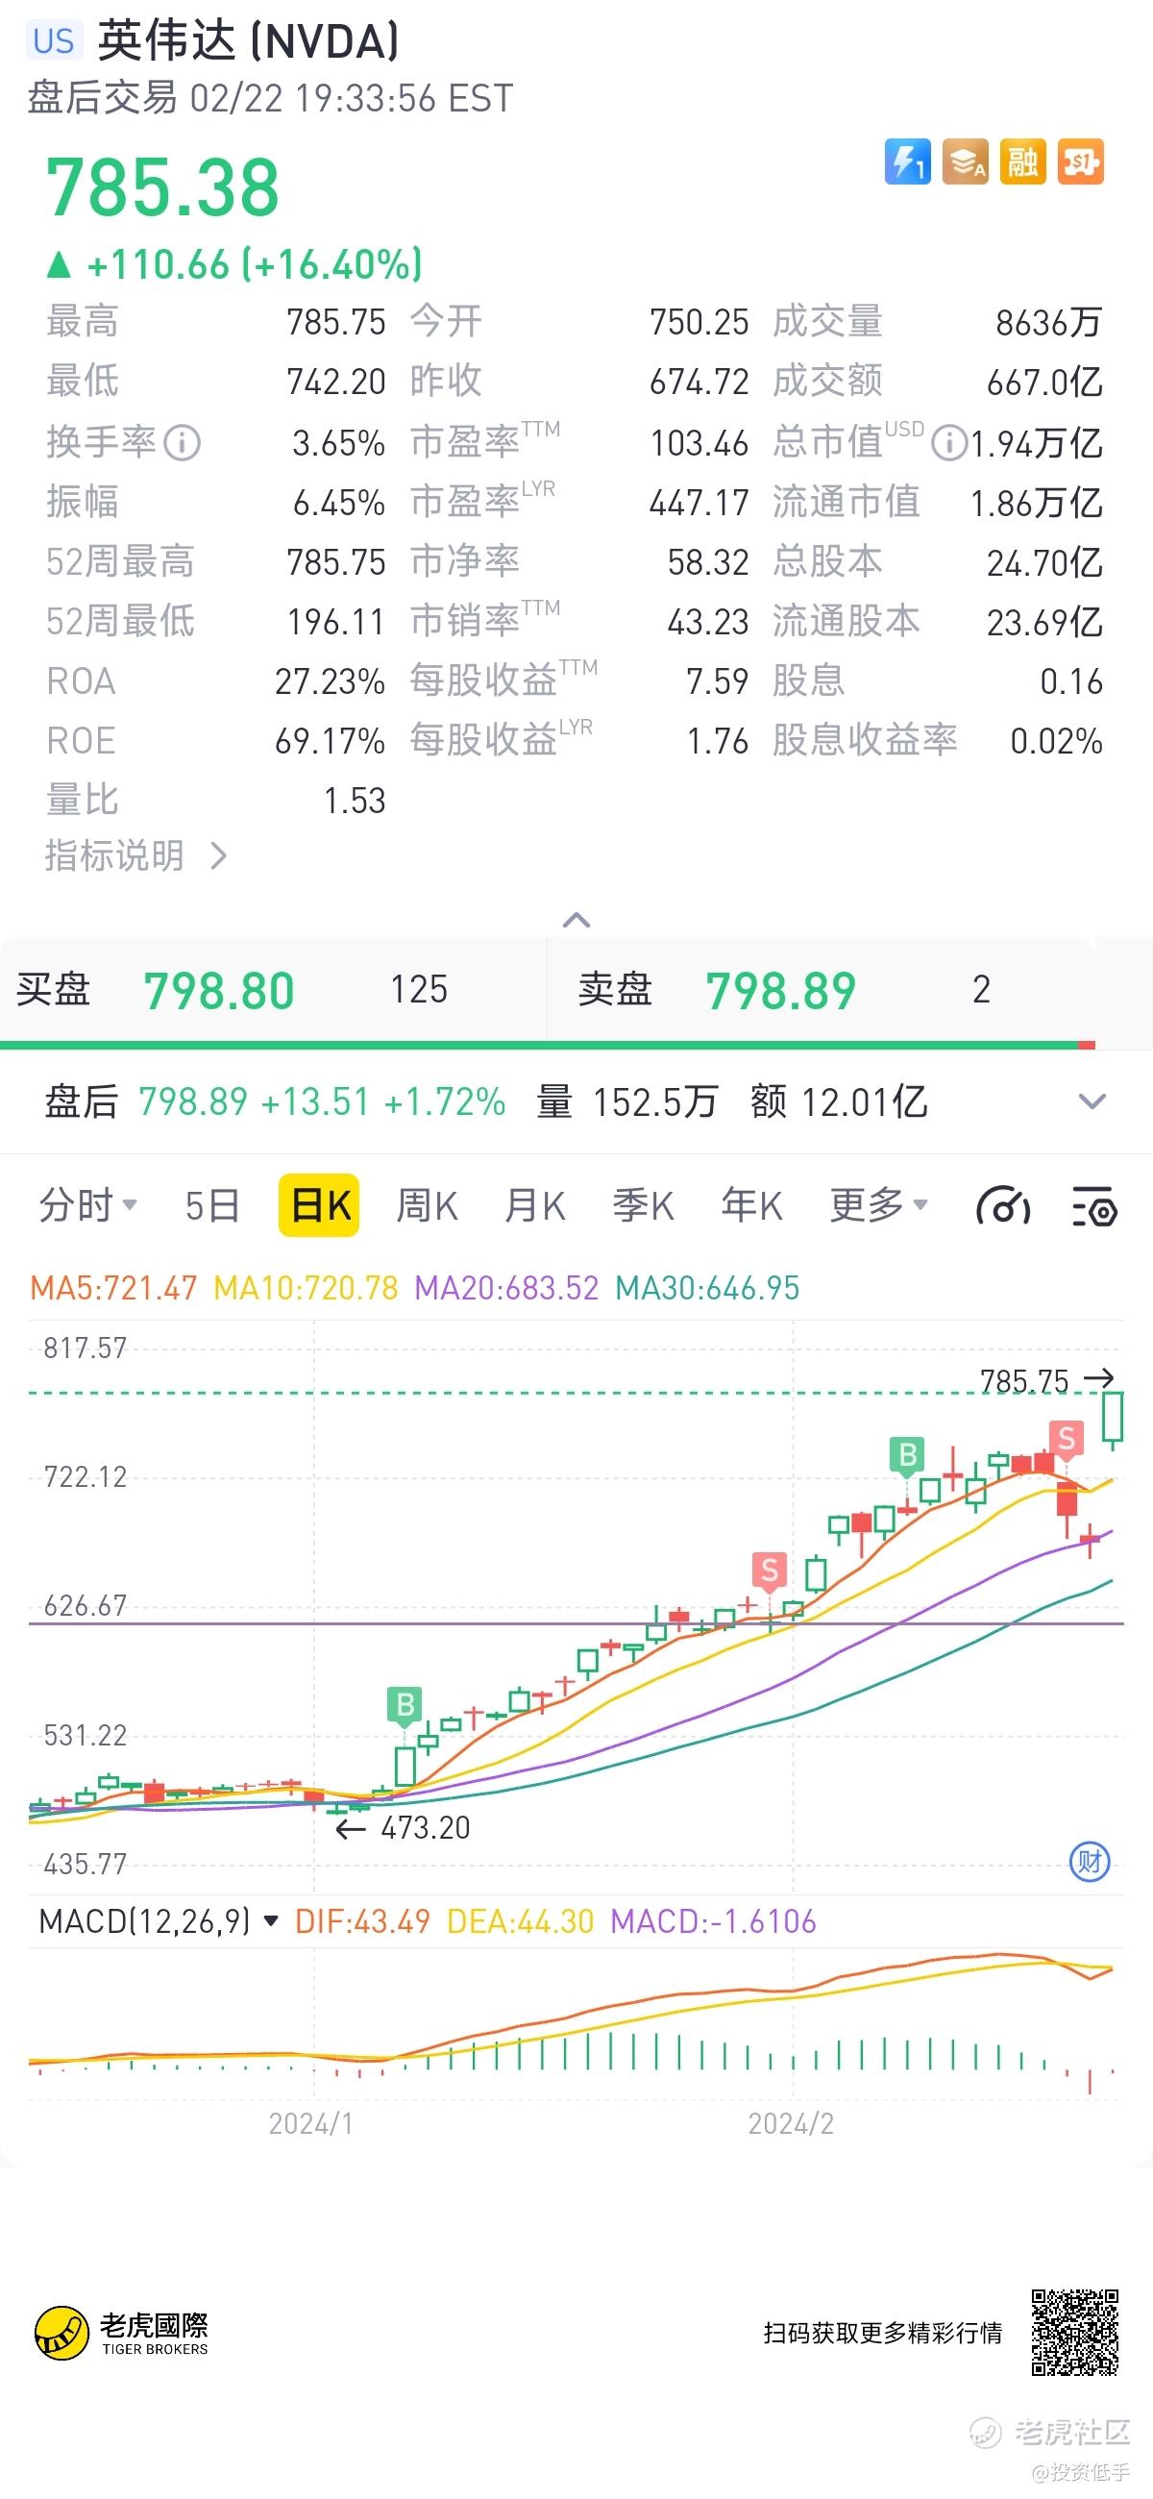Tap the bid/ask ratio bar
The height and width of the screenshot is (2499, 1153).
coord(548,1045)
